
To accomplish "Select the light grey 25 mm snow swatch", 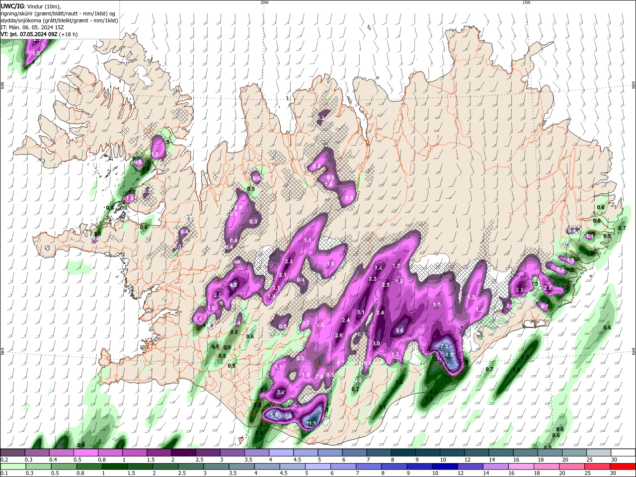I will [x=598, y=453].
